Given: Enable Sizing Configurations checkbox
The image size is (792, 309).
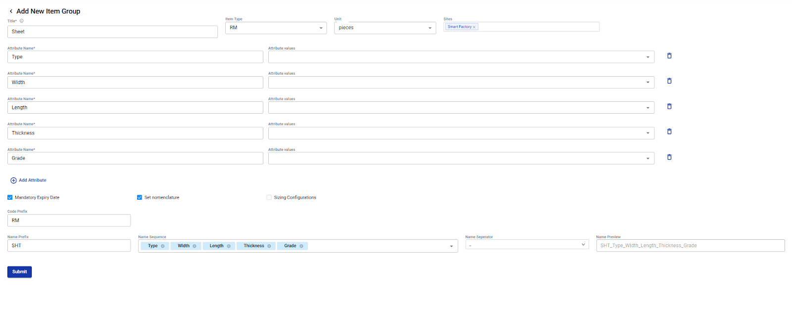Looking at the screenshot, I should 269,197.
